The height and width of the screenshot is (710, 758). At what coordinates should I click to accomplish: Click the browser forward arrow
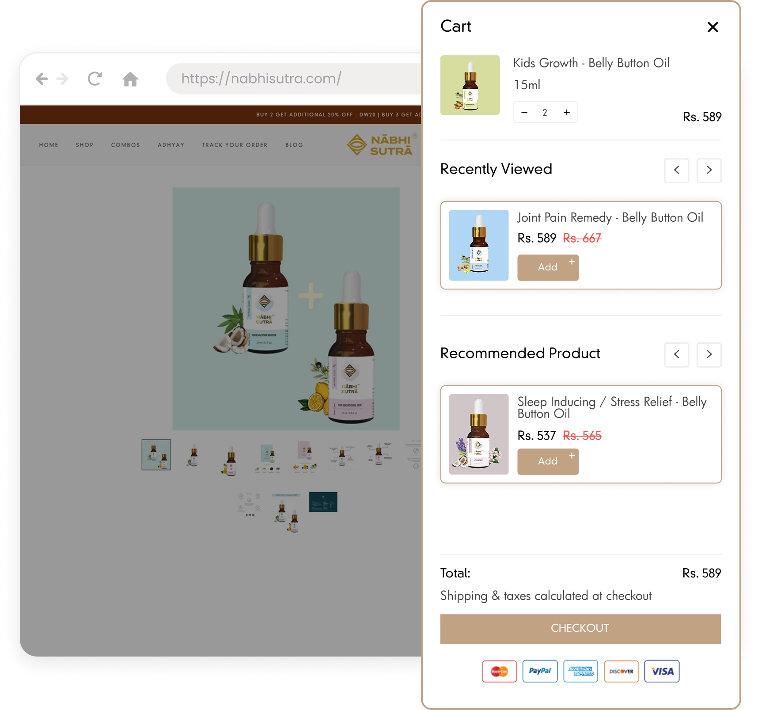(62, 79)
